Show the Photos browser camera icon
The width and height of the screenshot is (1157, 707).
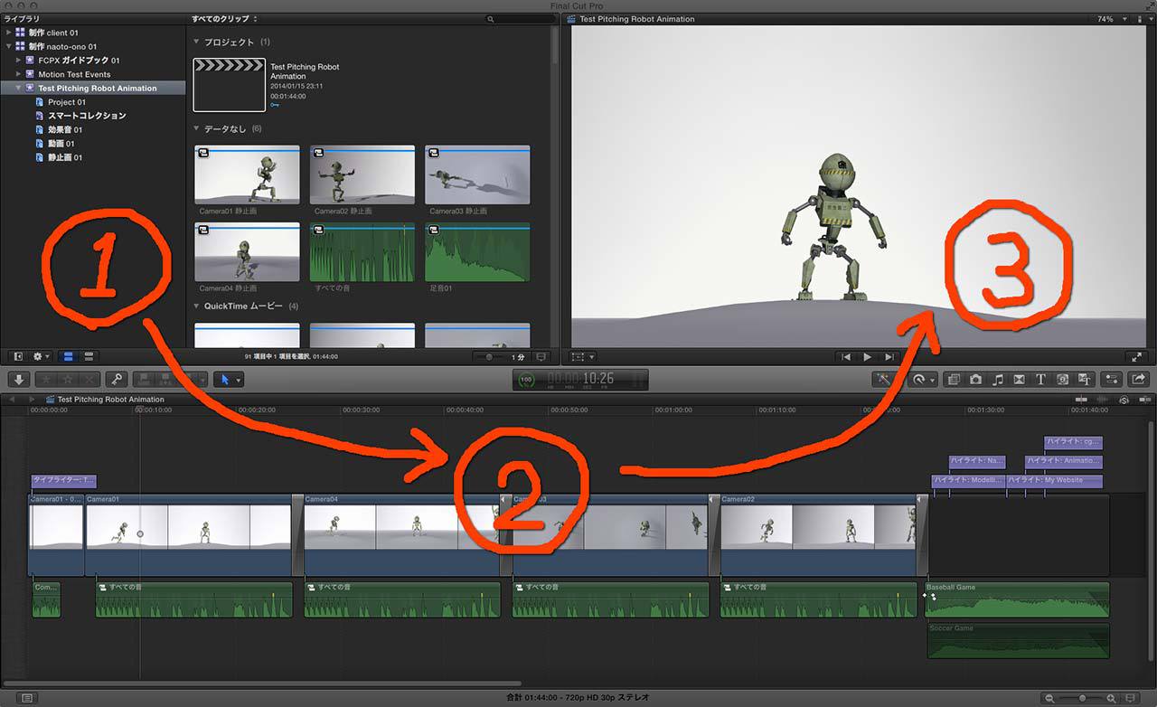click(x=975, y=380)
